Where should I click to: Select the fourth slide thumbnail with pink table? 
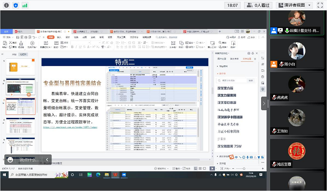(x=20, y=126)
